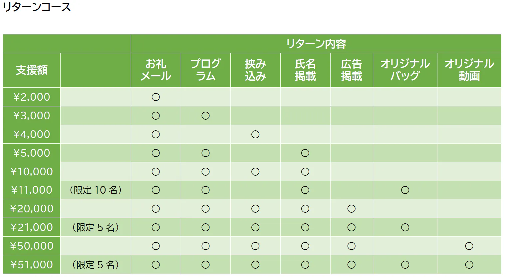Click the お礼メール circle in the ¥2,000 row

click(x=156, y=97)
